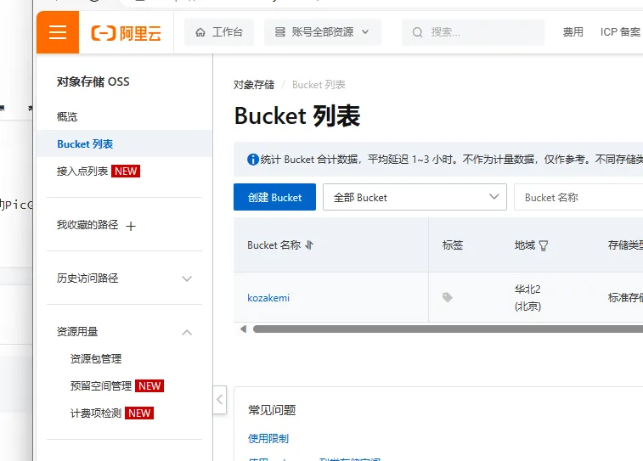Collapse the sidebar using the arrow handle
This screenshot has width=643, height=461.
(x=219, y=399)
